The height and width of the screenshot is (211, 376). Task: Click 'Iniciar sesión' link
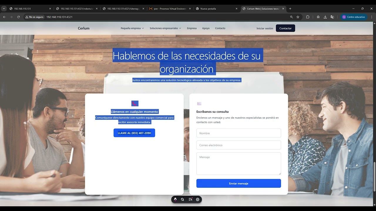coord(265,28)
